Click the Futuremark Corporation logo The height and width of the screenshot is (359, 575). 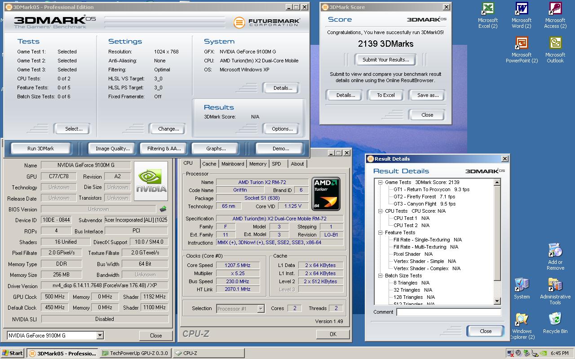(267, 22)
